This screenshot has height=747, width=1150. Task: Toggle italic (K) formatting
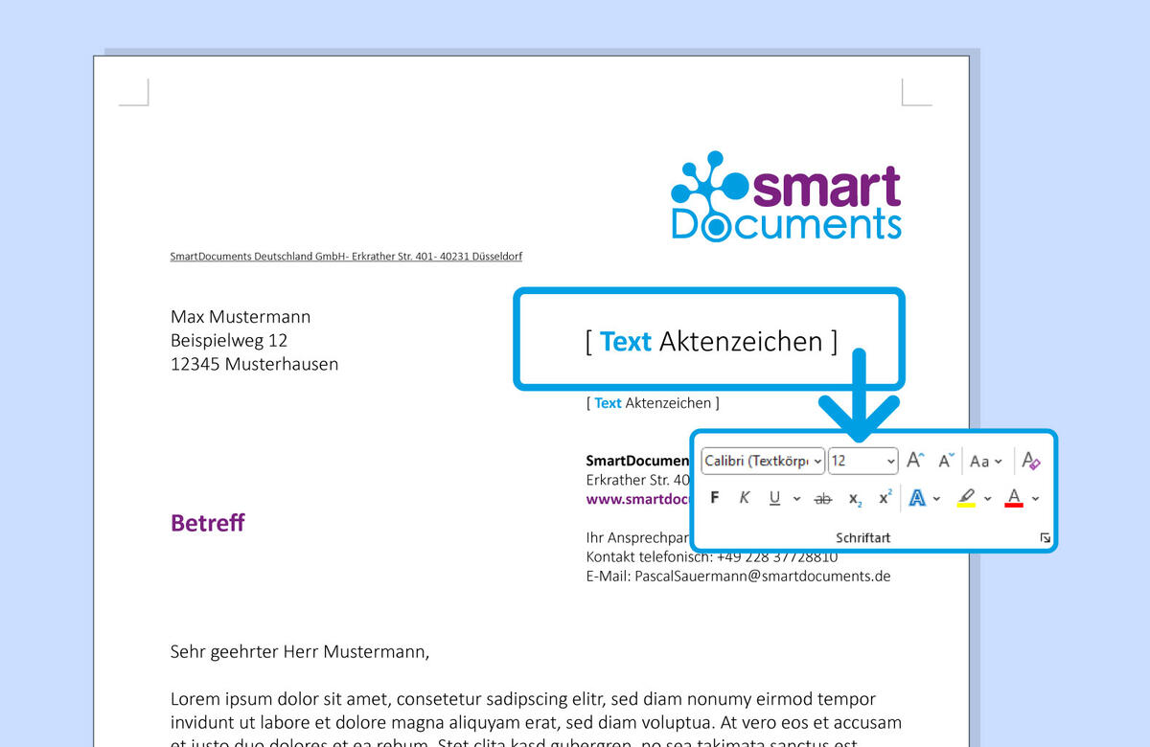click(744, 498)
